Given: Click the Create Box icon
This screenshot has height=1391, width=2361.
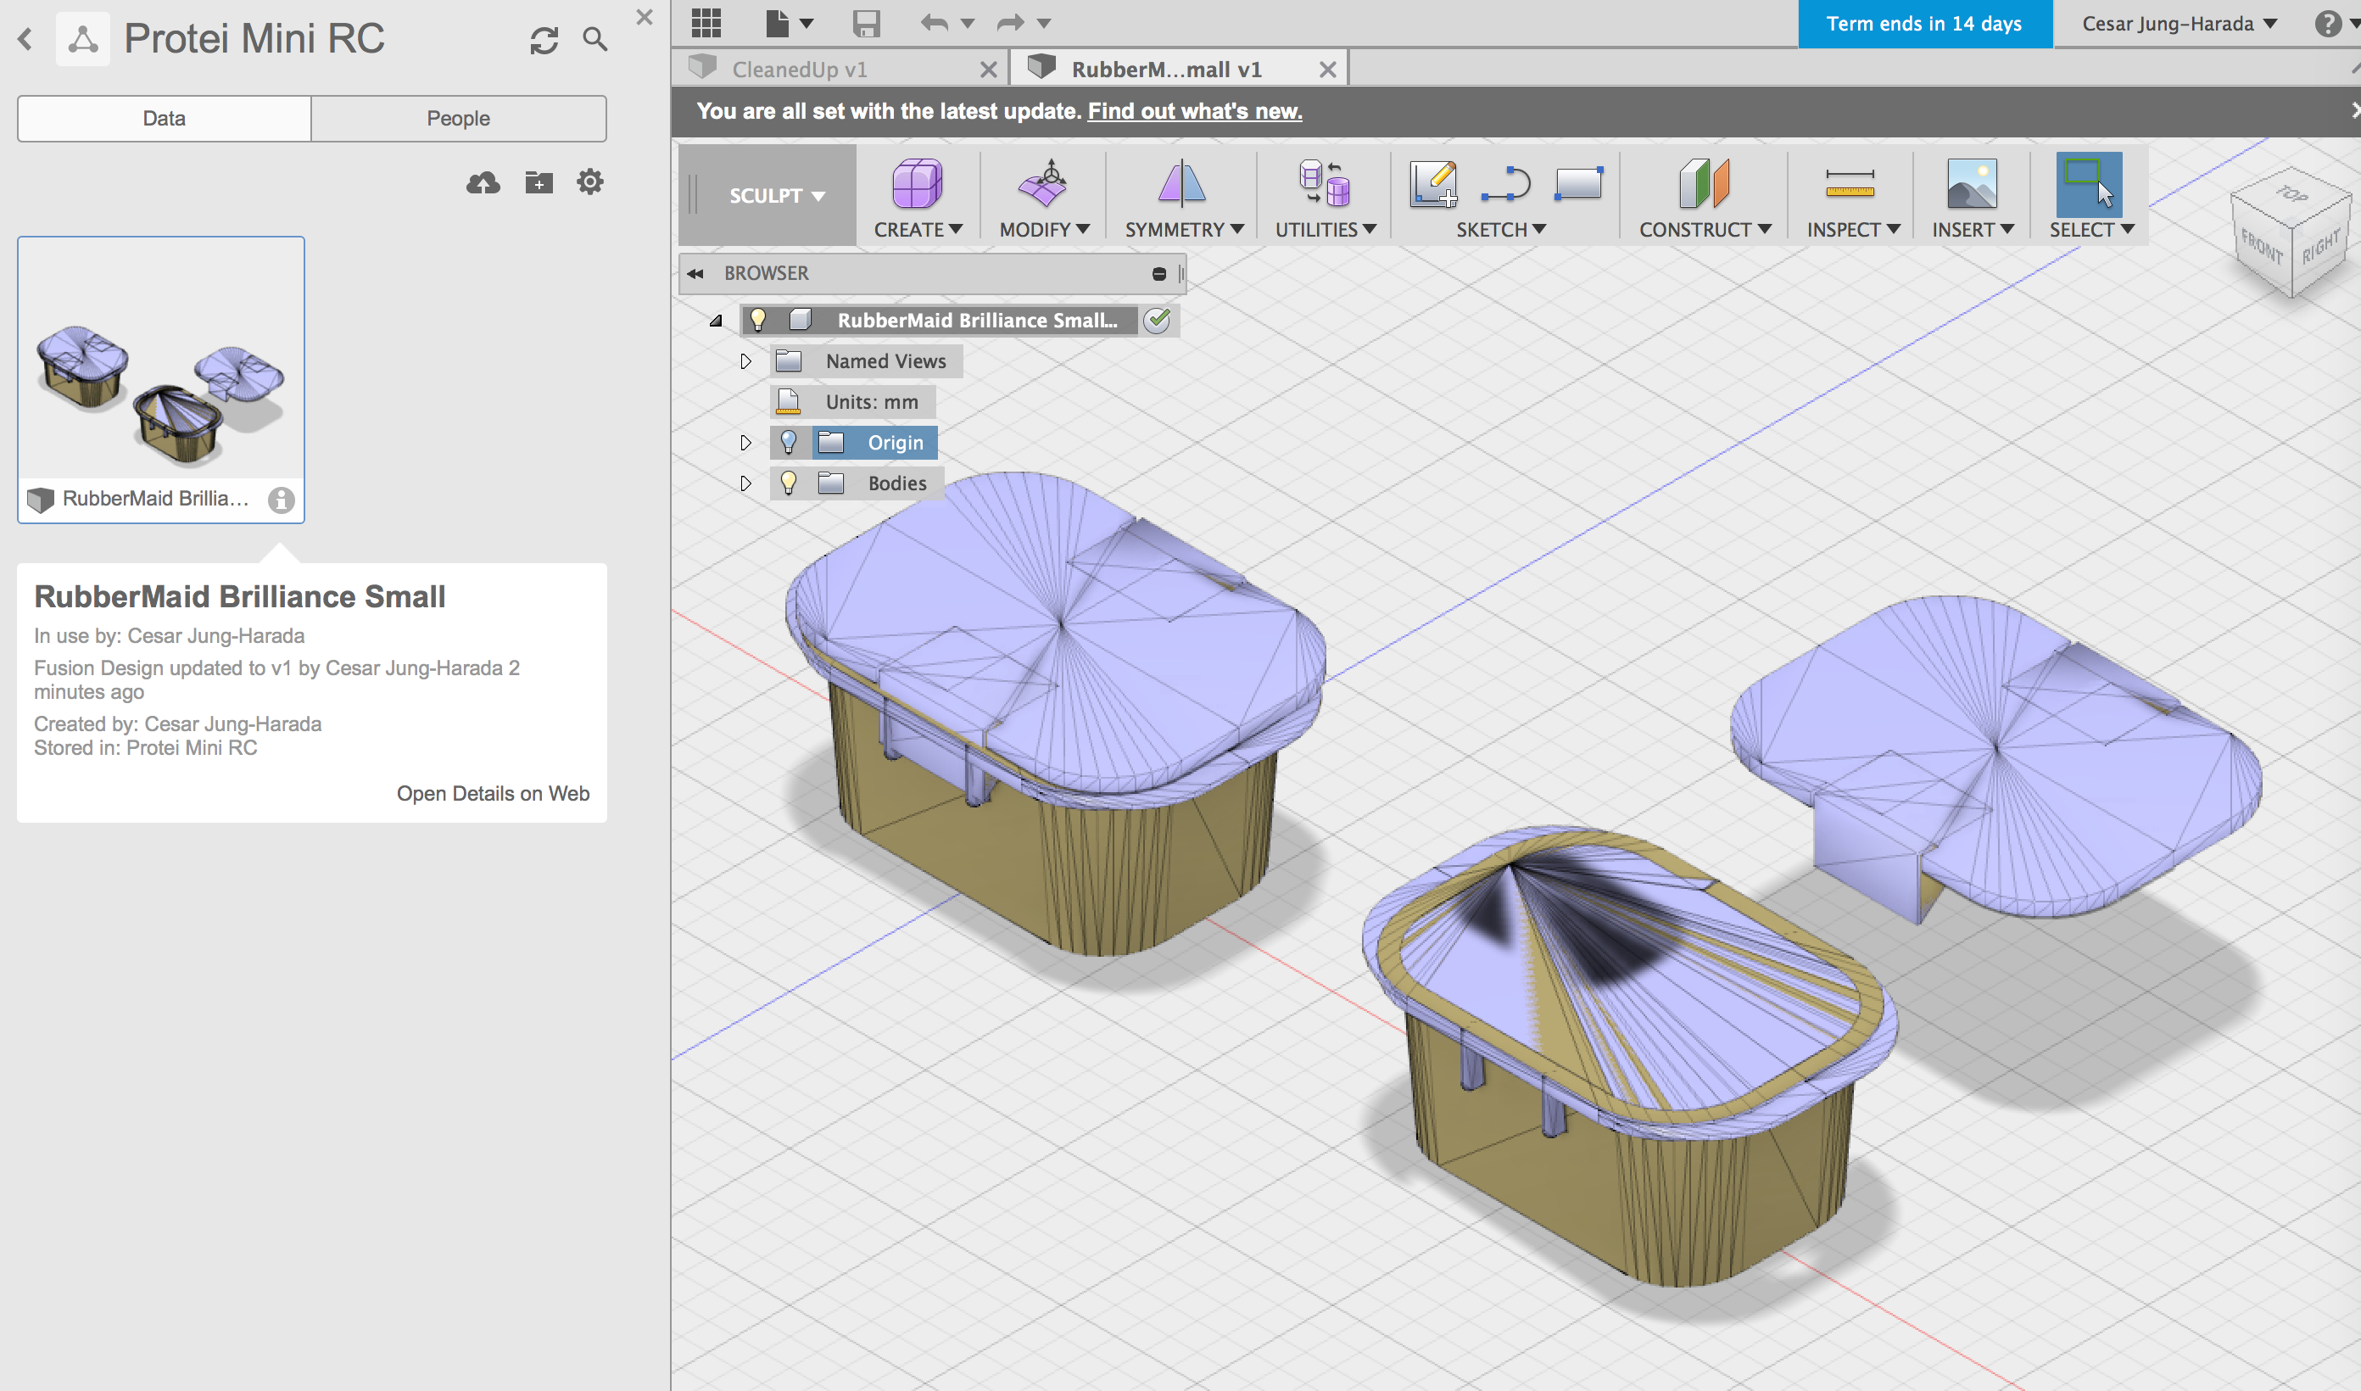Looking at the screenshot, I should click(916, 184).
